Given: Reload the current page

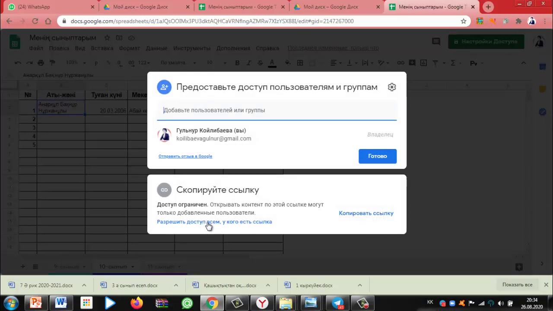Looking at the screenshot, I should [x=35, y=21].
